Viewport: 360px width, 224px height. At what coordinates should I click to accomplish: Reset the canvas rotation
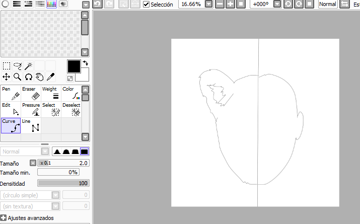pos(309,4)
